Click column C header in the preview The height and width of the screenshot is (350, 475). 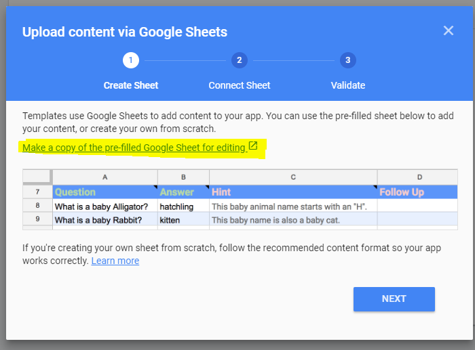pyautogui.click(x=293, y=177)
